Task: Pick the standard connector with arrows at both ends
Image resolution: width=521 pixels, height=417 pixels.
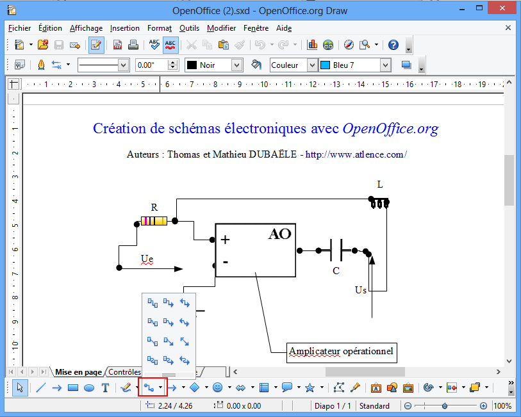Action: tap(185, 303)
